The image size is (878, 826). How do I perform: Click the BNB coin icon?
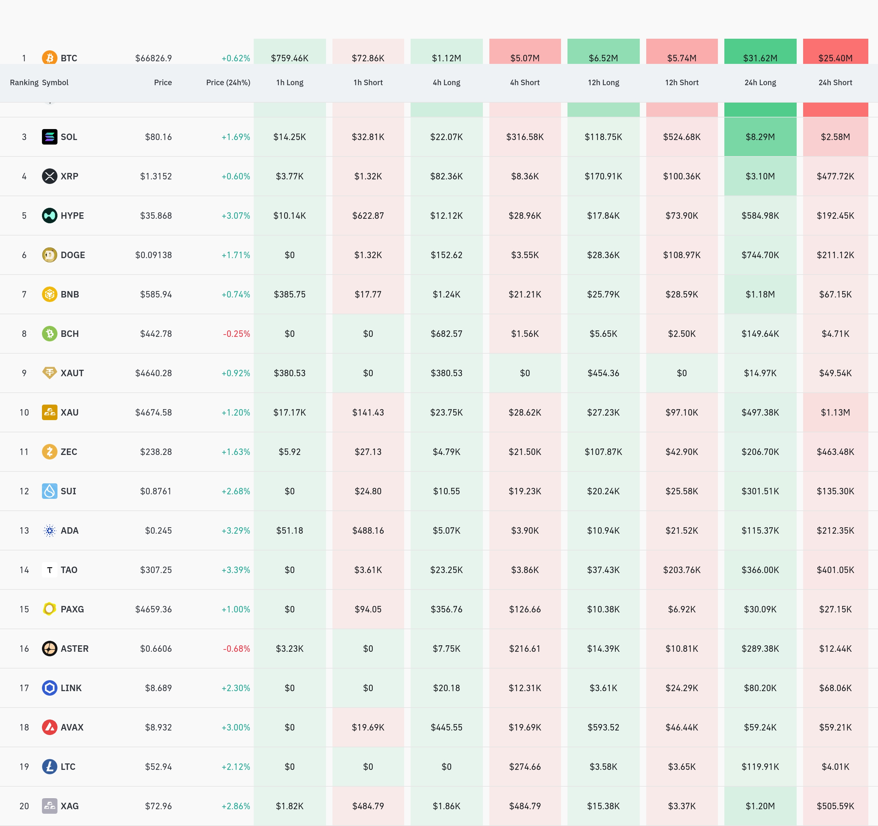click(x=49, y=294)
